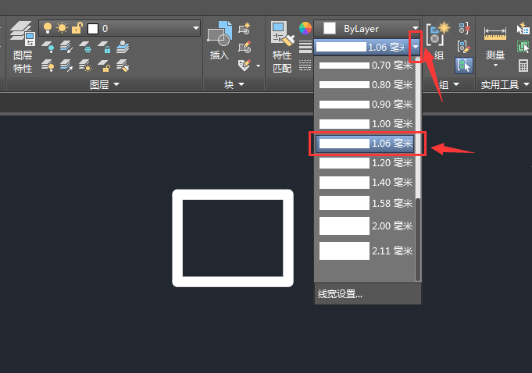Click the Quick Select icon

tap(523, 28)
